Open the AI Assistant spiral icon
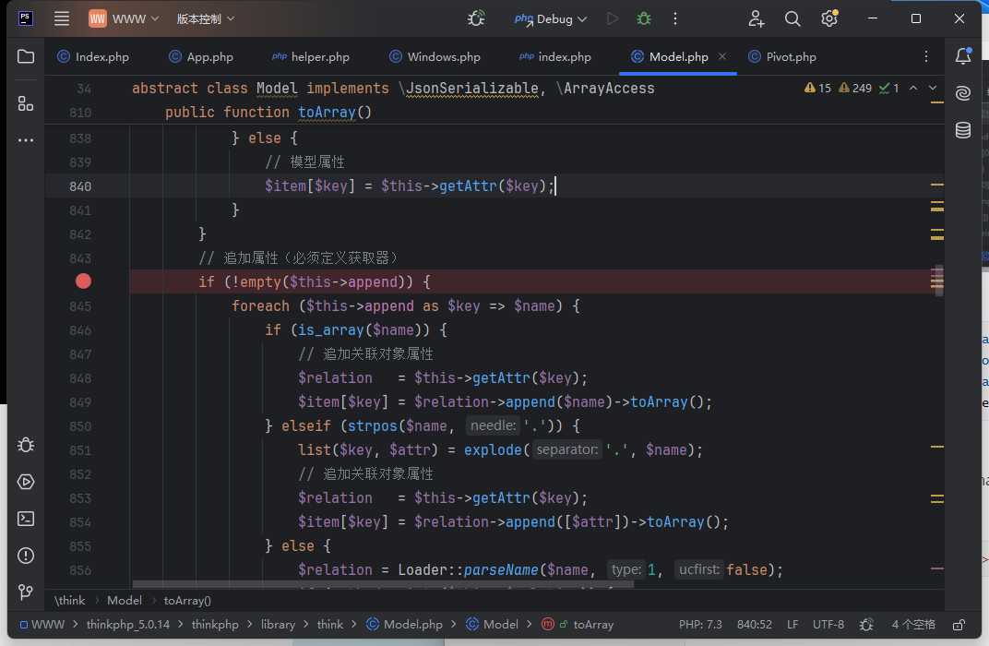The width and height of the screenshot is (989, 646). pos(963,93)
